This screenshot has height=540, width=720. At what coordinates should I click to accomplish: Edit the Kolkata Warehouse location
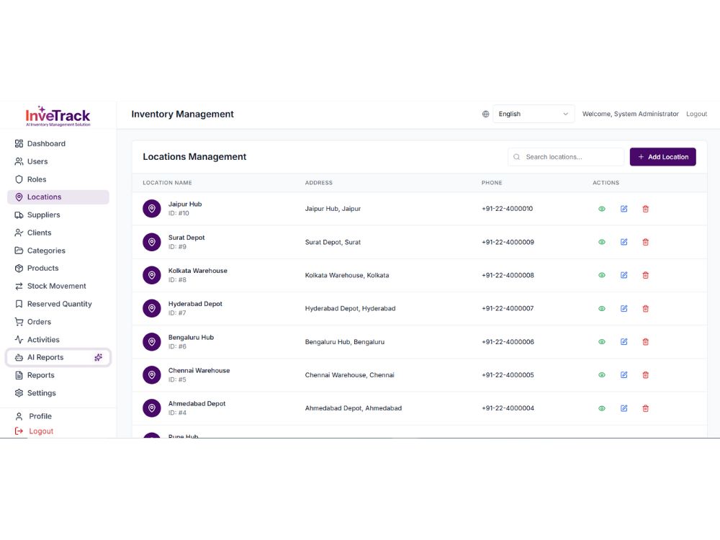[x=624, y=275]
